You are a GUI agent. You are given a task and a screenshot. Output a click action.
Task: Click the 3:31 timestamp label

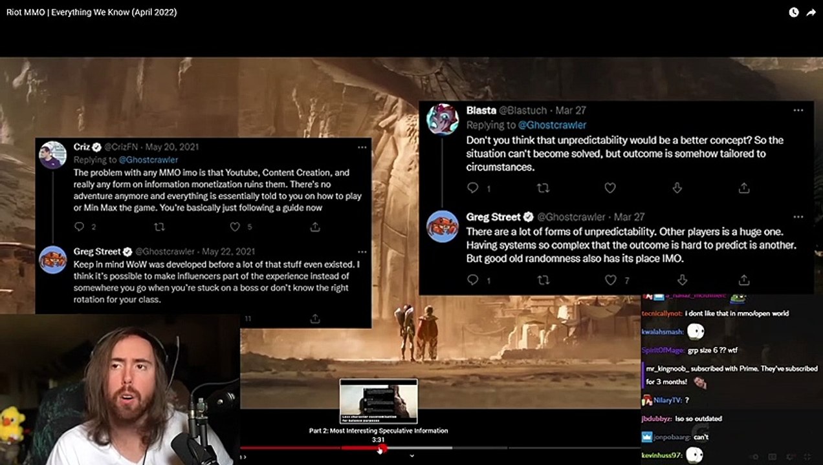(x=379, y=439)
